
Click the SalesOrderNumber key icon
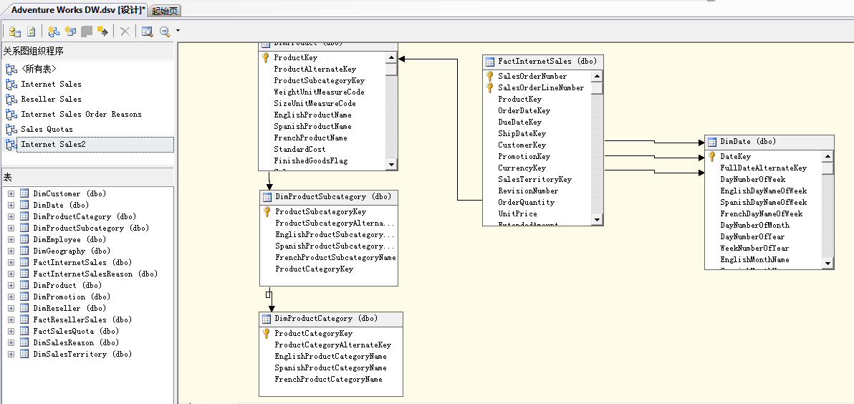coord(489,76)
